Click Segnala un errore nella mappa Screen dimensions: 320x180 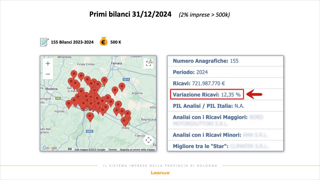137,150
